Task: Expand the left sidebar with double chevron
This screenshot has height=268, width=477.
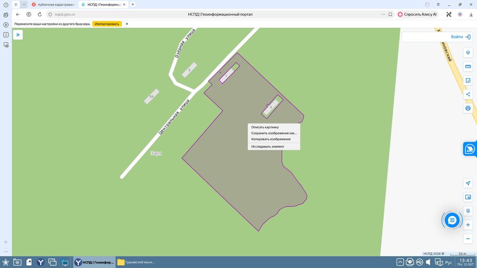Action: [x=18, y=35]
